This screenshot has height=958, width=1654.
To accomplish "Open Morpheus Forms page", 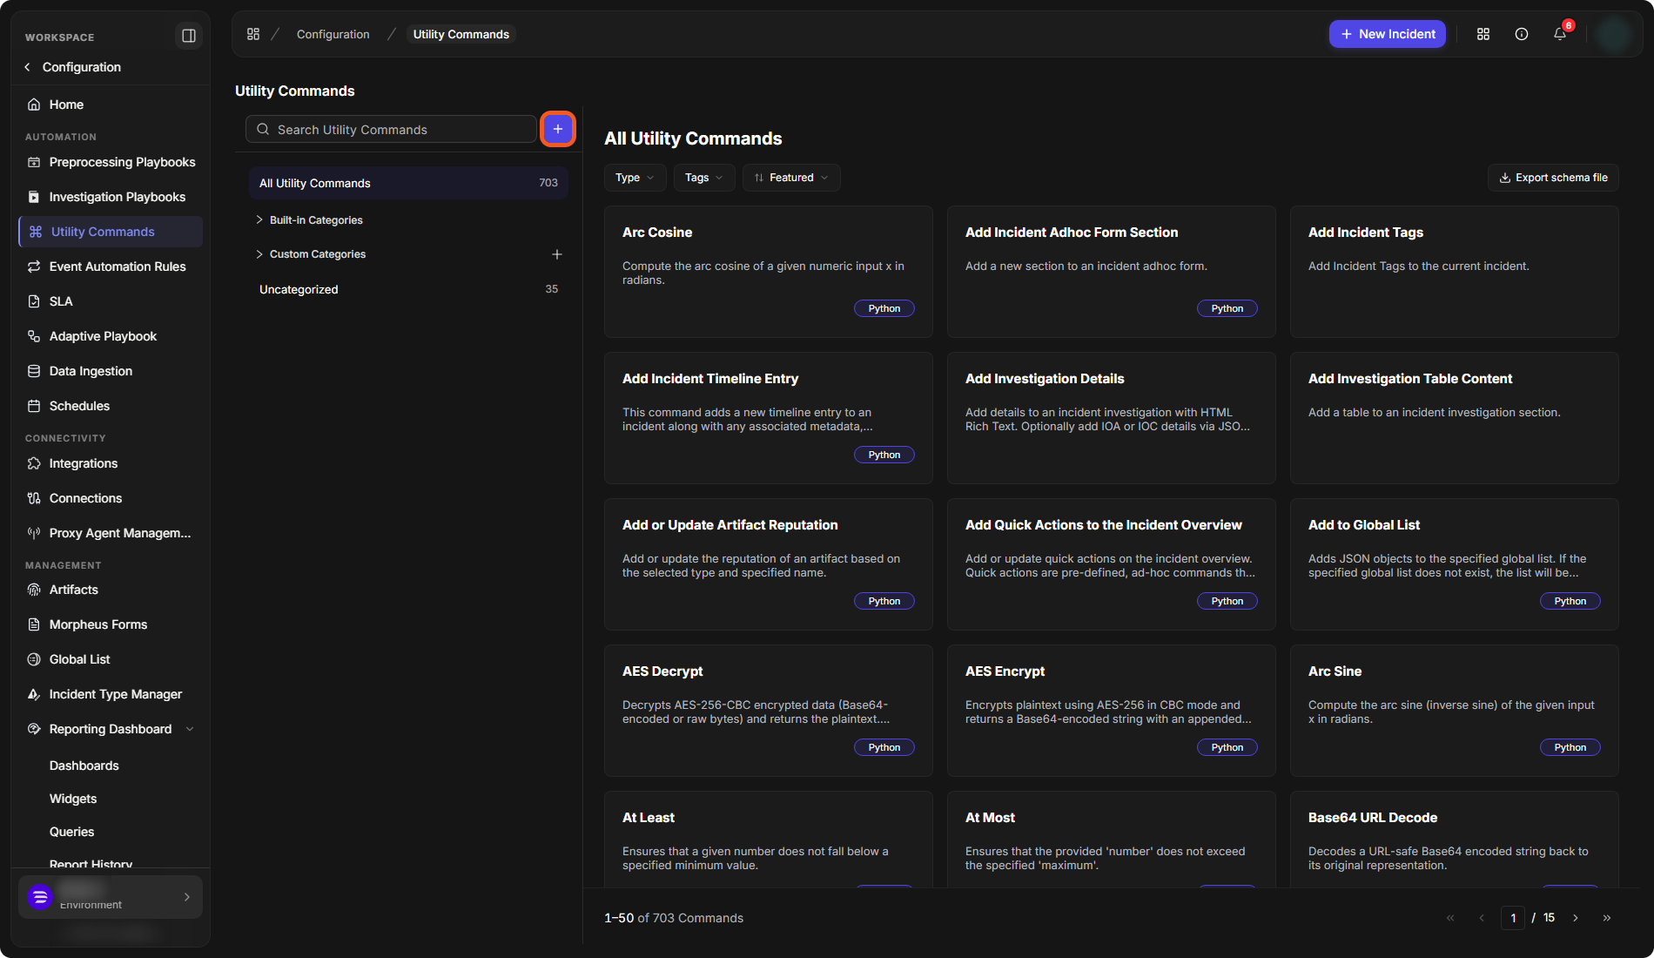I will pos(111,624).
